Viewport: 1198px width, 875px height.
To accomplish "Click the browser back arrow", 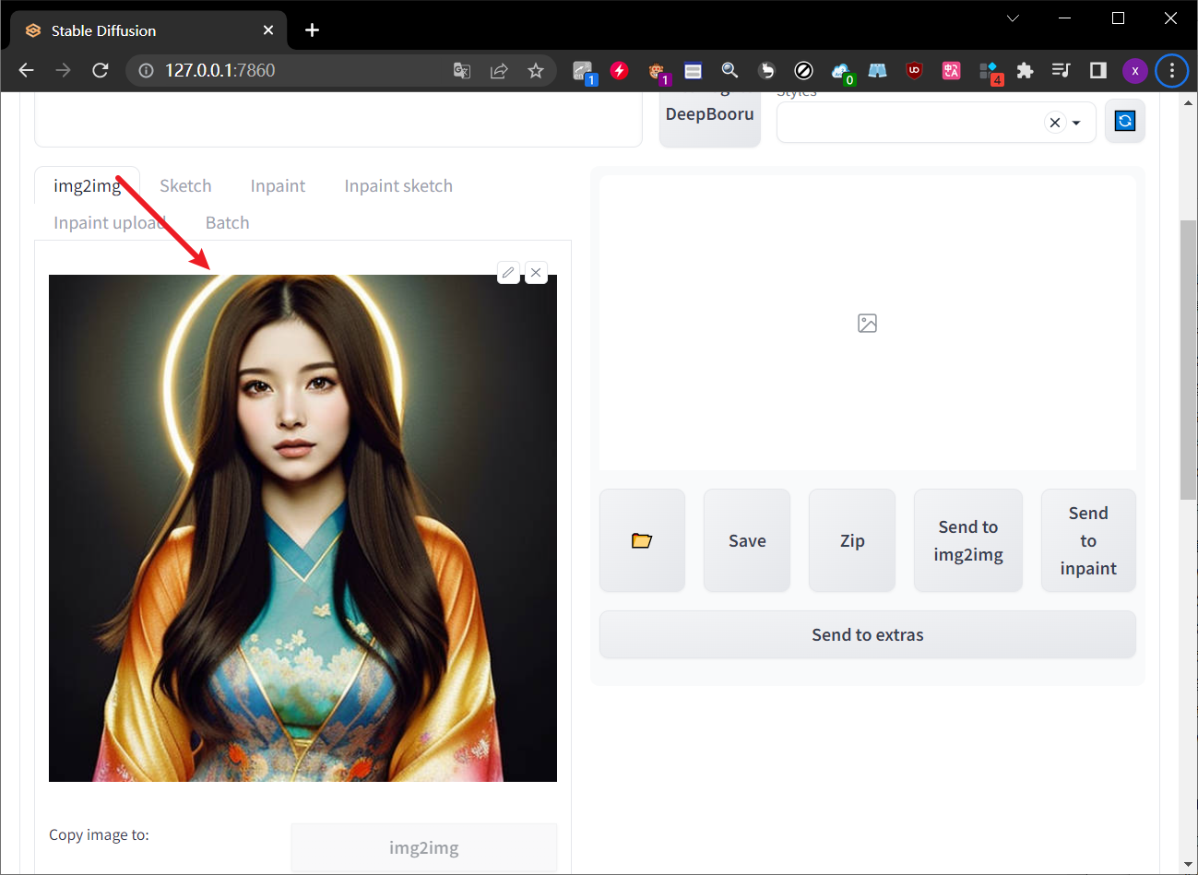I will click(x=27, y=70).
